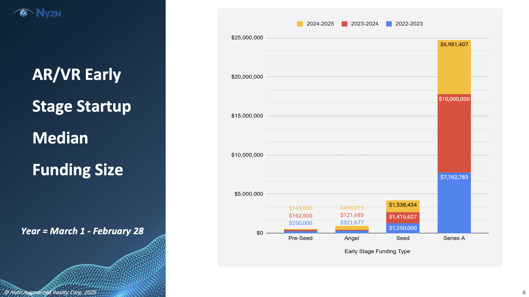Click the Early Stage Funding Type axis title
The height and width of the screenshot is (297, 529).
[377, 251]
